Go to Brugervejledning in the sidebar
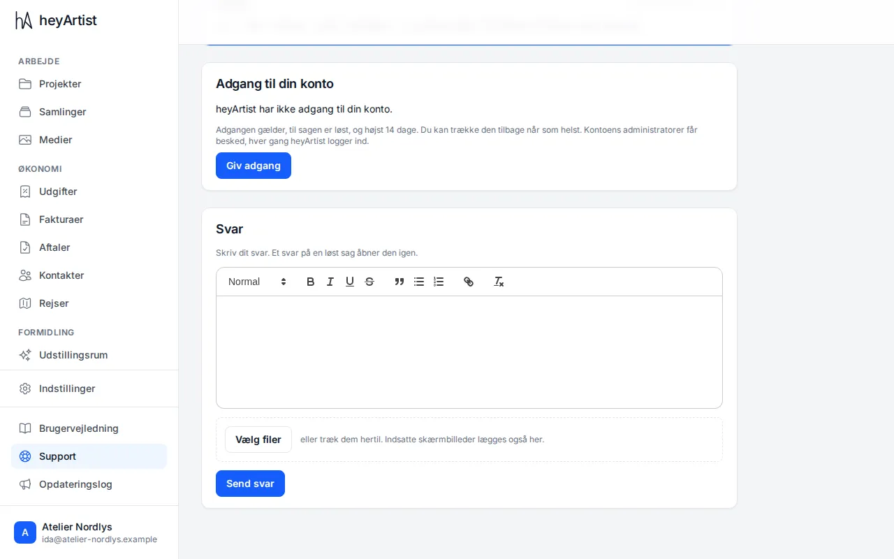The width and height of the screenshot is (894, 559). 89,428
